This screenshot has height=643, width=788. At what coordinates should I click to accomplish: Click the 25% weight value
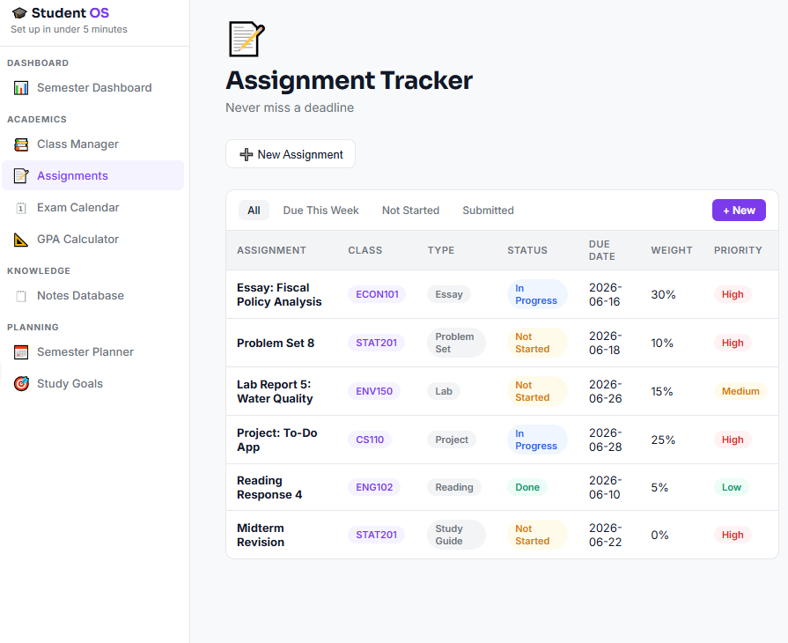tap(663, 440)
